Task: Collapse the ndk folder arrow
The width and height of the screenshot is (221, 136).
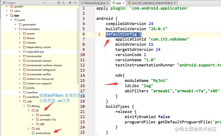Action: [20, 101]
